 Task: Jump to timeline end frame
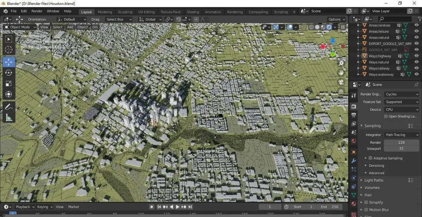point(190,207)
